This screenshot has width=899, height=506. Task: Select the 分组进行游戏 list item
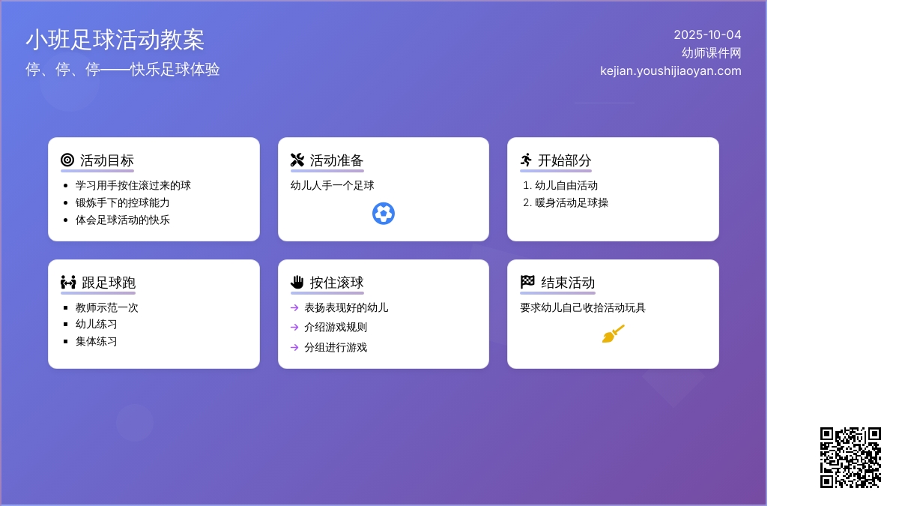tap(335, 347)
